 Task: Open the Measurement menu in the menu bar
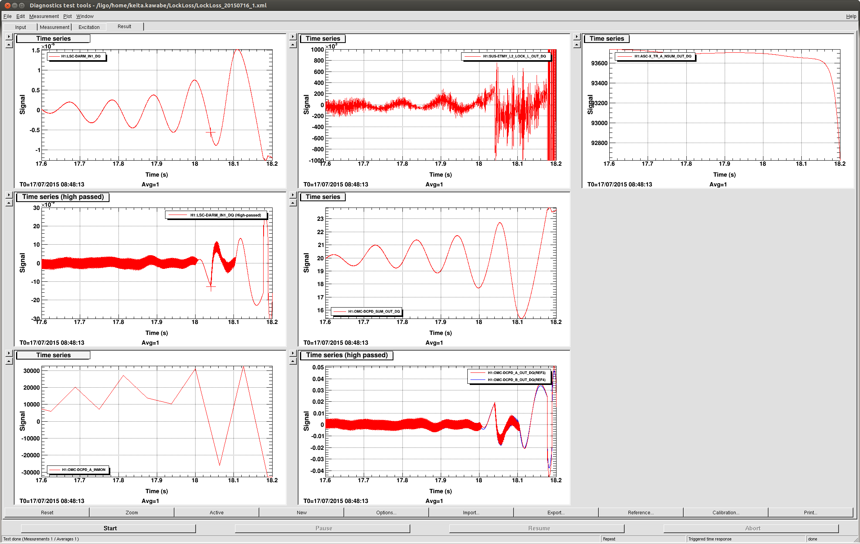[44, 16]
